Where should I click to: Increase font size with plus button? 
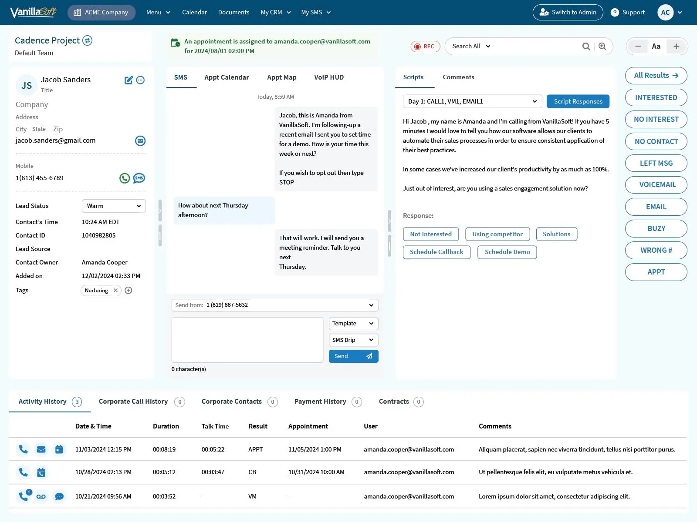click(x=676, y=47)
